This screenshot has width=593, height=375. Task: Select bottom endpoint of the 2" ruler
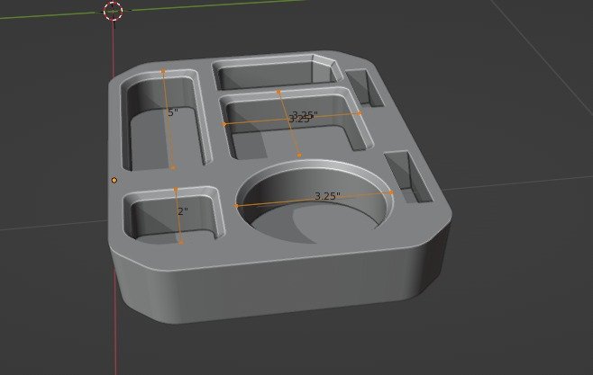181,243
